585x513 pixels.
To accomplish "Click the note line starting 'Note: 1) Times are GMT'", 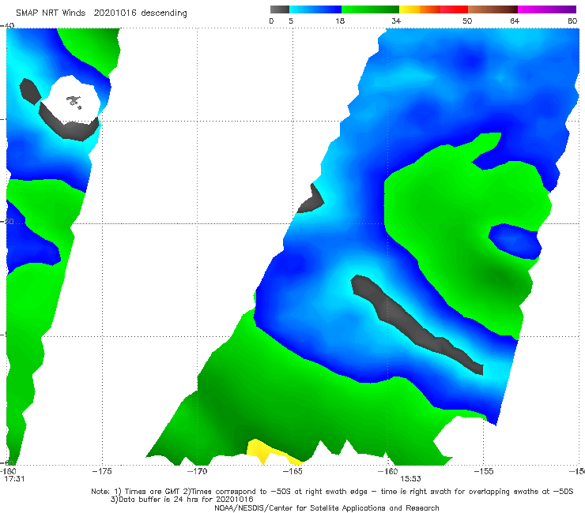I will tap(332, 492).
